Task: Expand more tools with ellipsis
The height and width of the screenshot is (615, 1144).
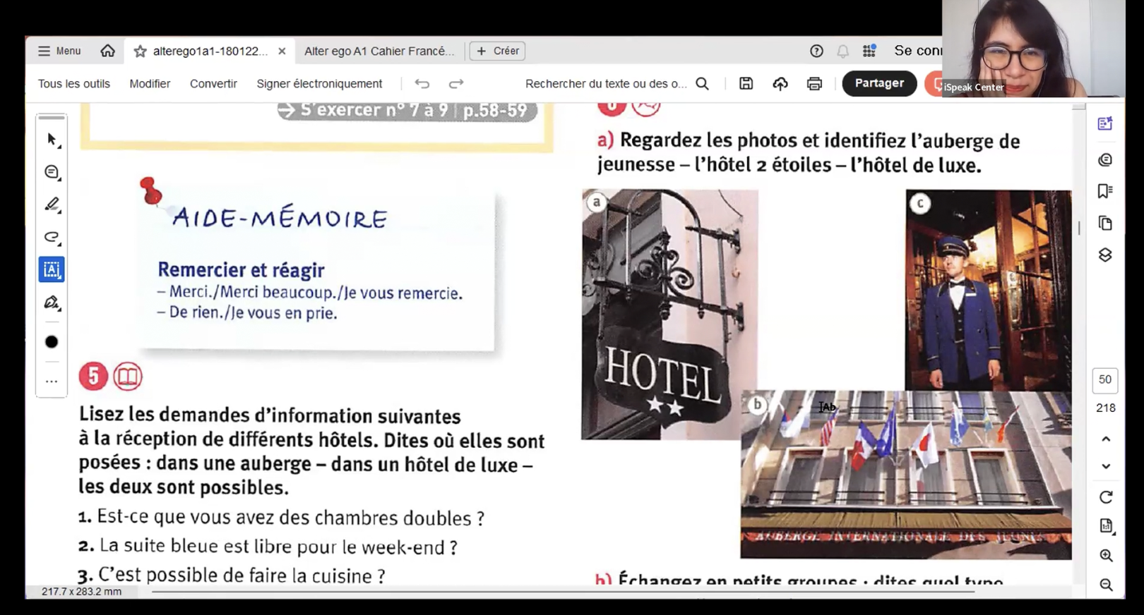Action: [52, 382]
